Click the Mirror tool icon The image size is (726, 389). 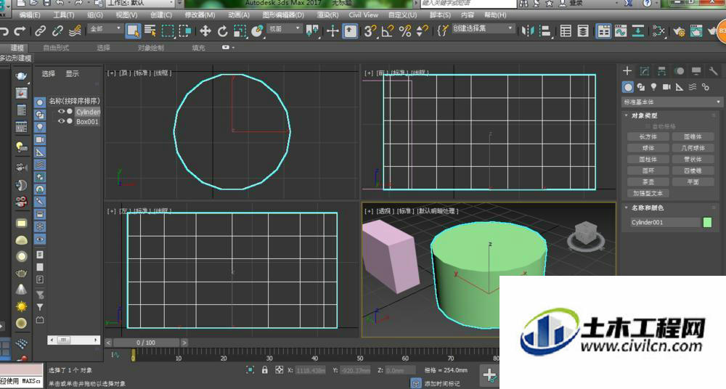tap(527, 31)
